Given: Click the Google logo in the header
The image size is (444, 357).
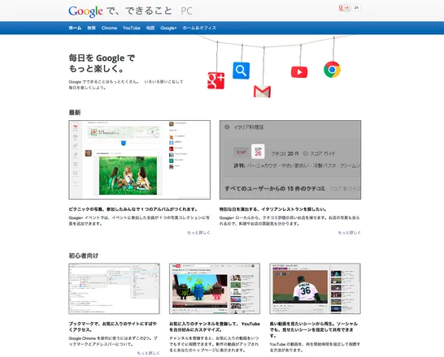Looking at the screenshot, I should click(85, 11).
